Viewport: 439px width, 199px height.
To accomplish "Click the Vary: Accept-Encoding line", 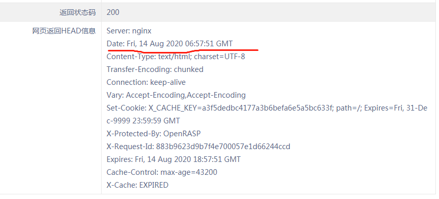I will pos(176,95).
